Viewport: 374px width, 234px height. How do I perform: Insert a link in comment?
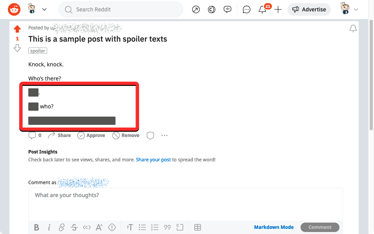(62, 227)
